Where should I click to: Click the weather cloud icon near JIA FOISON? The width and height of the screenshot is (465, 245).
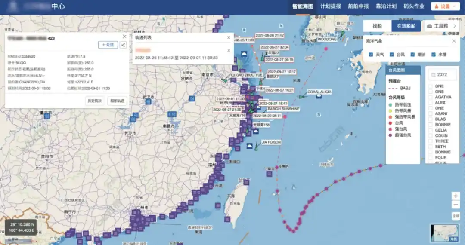tap(249, 146)
